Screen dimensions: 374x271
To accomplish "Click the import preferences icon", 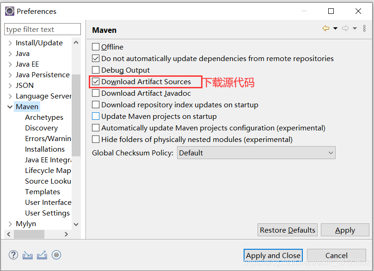I will tap(28, 255).
